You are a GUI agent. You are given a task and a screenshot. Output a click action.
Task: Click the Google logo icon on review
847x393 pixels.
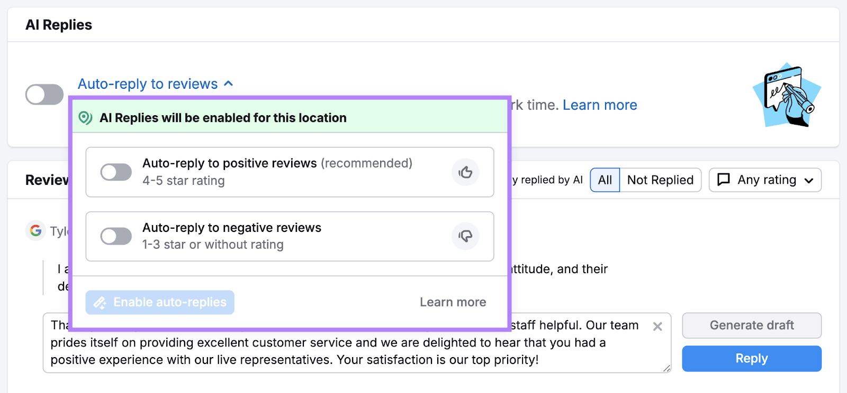click(35, 231)
